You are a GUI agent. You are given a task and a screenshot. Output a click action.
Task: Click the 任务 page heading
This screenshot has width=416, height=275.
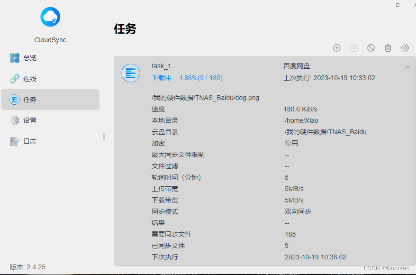(x=125, y=29)
